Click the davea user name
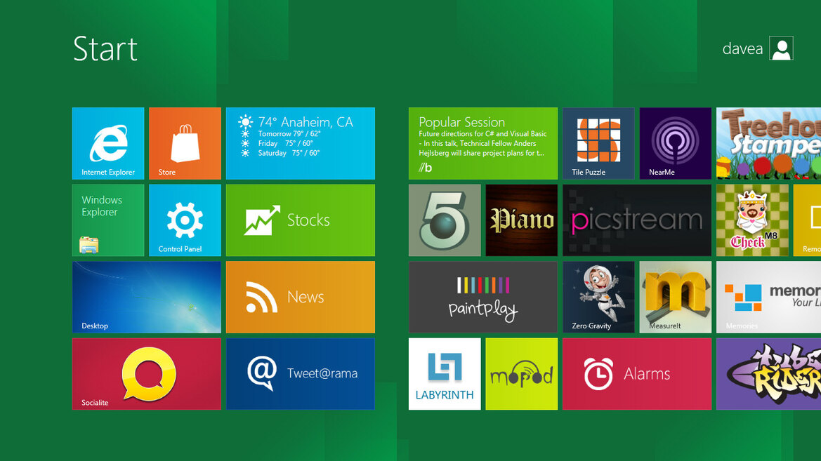821x461 pixels. coord(742,48)
